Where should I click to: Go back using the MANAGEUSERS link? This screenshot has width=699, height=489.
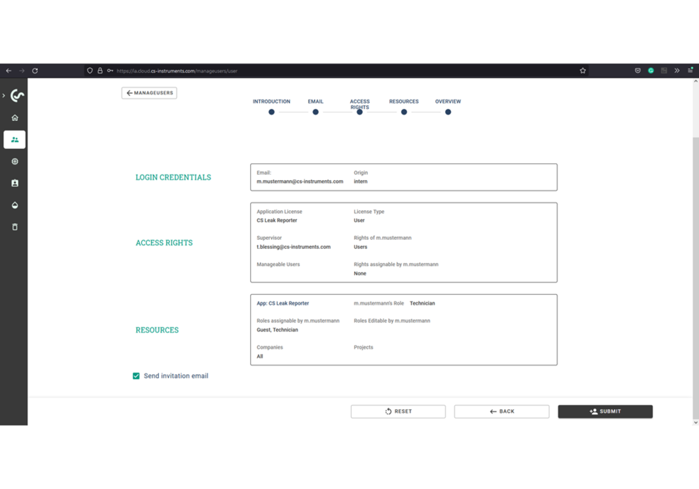click(x=149, y=93)
